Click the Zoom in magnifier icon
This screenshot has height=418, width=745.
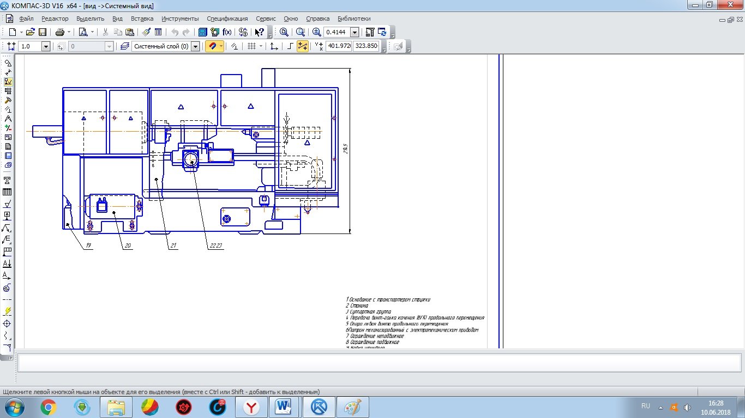[316, 32]
